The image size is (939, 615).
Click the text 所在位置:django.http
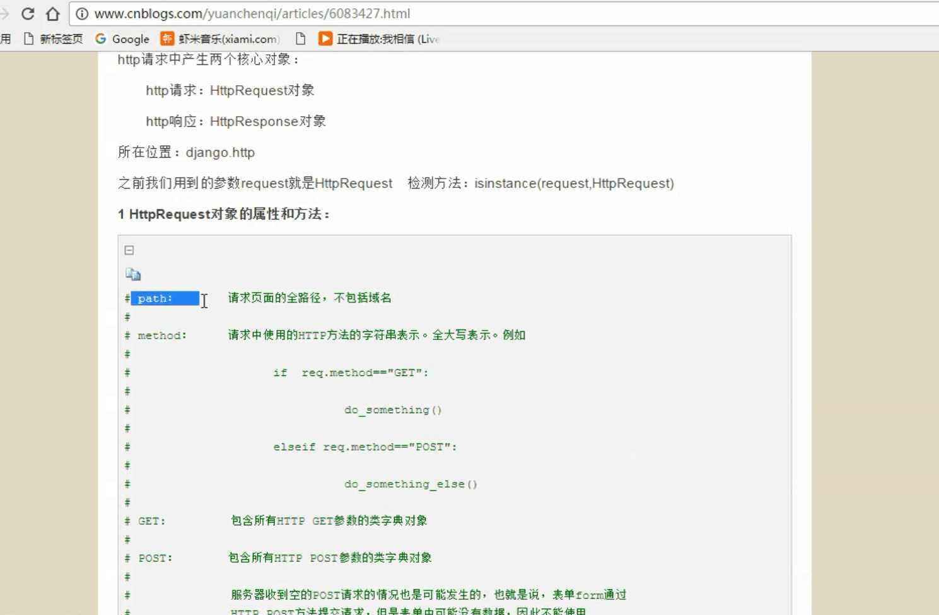click(186, 152)
